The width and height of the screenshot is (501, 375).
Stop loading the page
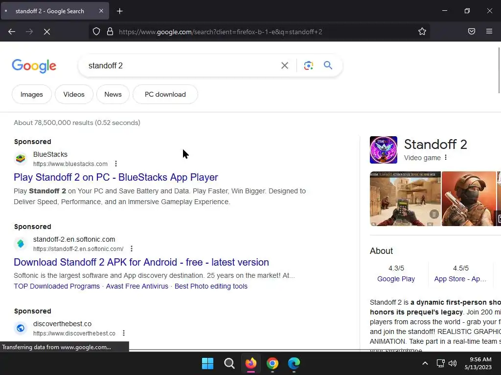(x=47, y=32)
